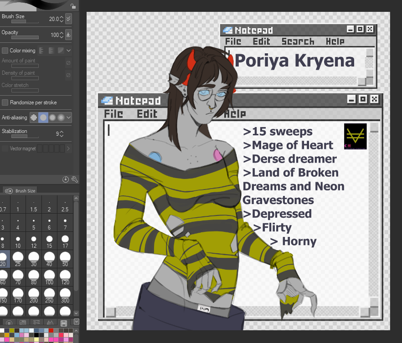
Task: Open sub tool detail wrench icon
Action: (x=75, y=179)
